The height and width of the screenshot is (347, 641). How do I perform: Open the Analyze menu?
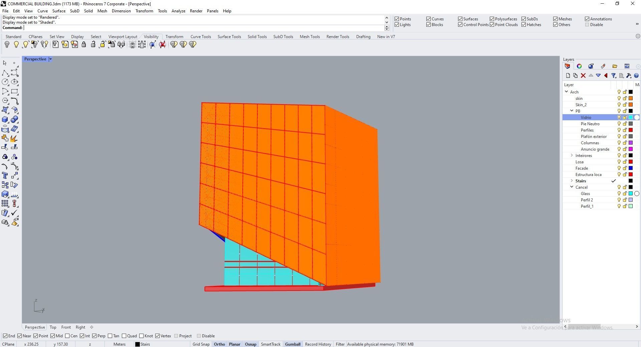pyautogui.click(x=178, y=11)
